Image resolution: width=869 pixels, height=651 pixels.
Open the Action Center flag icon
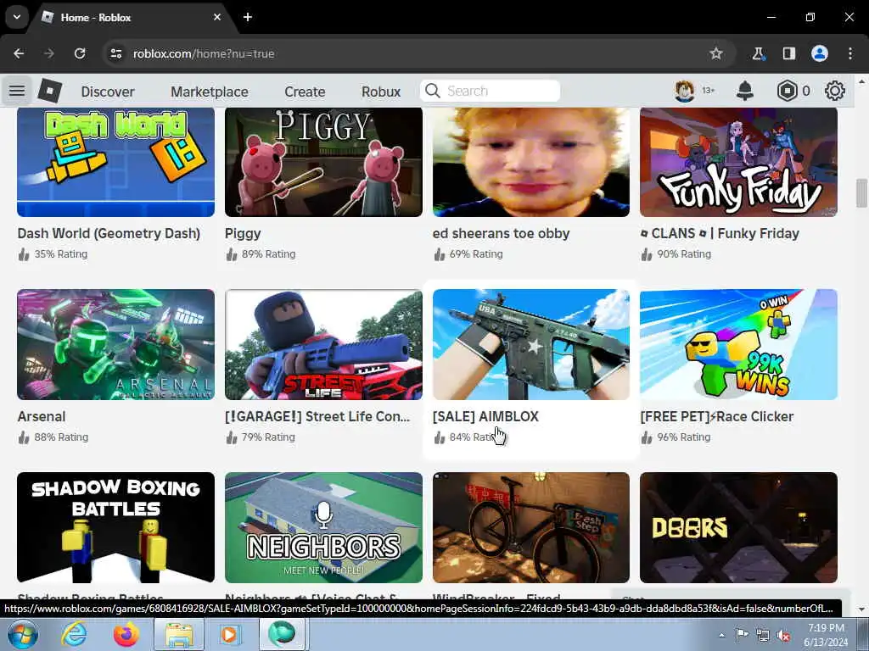[x=742, y=634]
